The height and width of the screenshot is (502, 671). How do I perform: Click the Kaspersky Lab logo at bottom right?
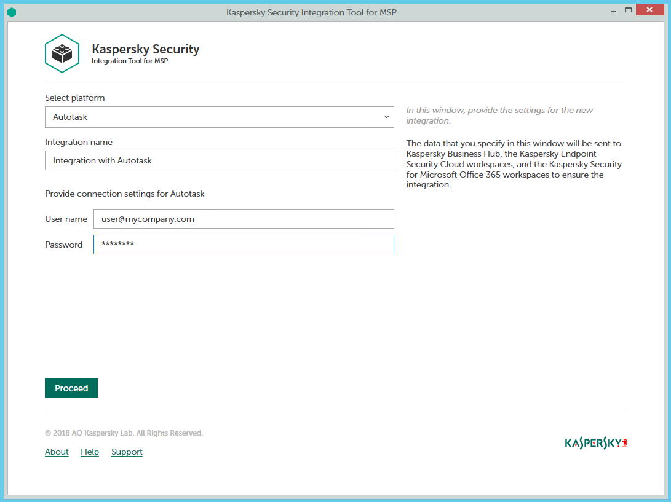tap(595, 443)
